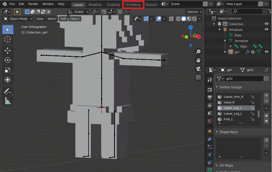Open the World properties tab
The image size is (272, 172).
point(209,121)
